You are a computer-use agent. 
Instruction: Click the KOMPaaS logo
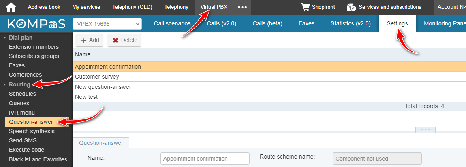click(x=36, y=24)
